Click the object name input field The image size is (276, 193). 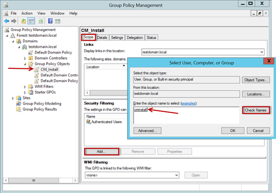click(x=187, y=115)
